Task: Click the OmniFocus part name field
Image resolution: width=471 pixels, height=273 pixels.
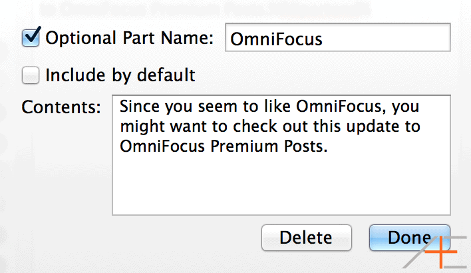Action: click(x=337, y=39)
